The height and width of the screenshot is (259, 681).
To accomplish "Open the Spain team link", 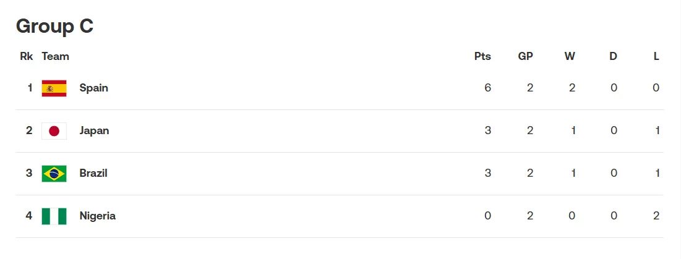I will pyautogui.click(x=94, y=88).
